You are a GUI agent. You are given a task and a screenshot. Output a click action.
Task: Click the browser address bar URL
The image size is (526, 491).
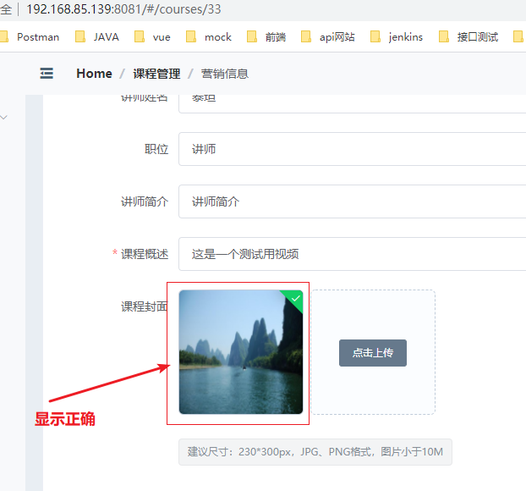(123, 9)
